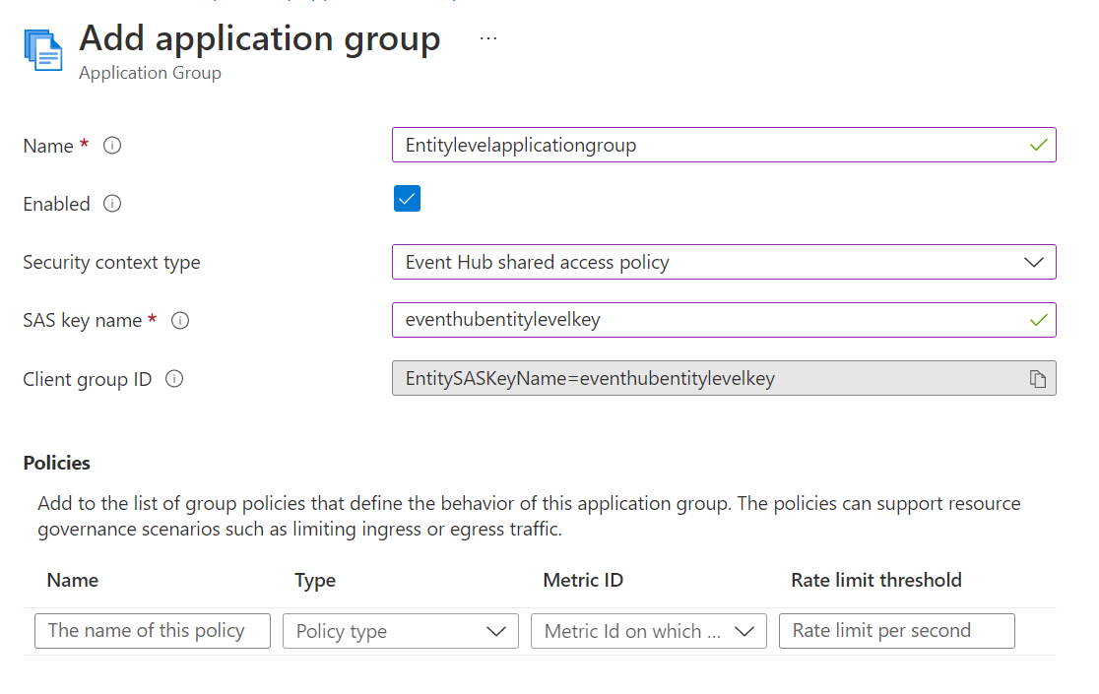Viewport: 1099px width, 694px height.
Task: Click the info icon beside Name
Action: click(x=111, y=145)
